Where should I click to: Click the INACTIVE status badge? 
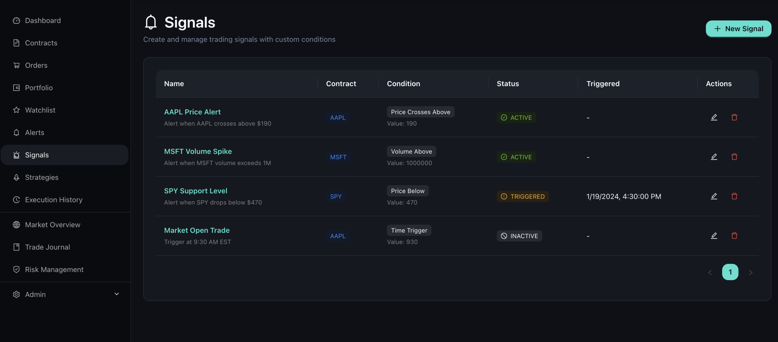(x=519, y=236)
